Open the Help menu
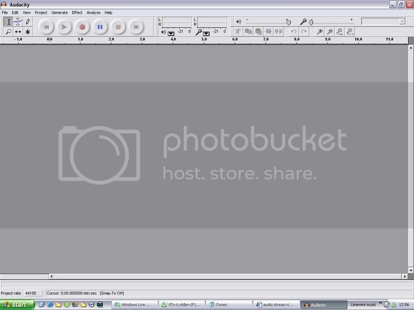414x310 pixels. 108,12
